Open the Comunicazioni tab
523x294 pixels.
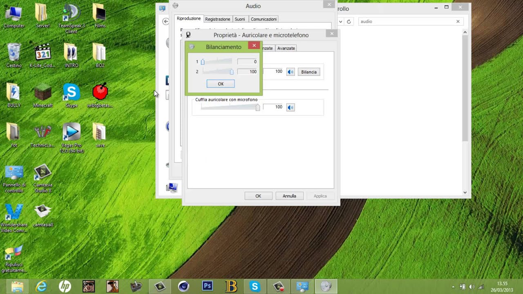[264, 19]
